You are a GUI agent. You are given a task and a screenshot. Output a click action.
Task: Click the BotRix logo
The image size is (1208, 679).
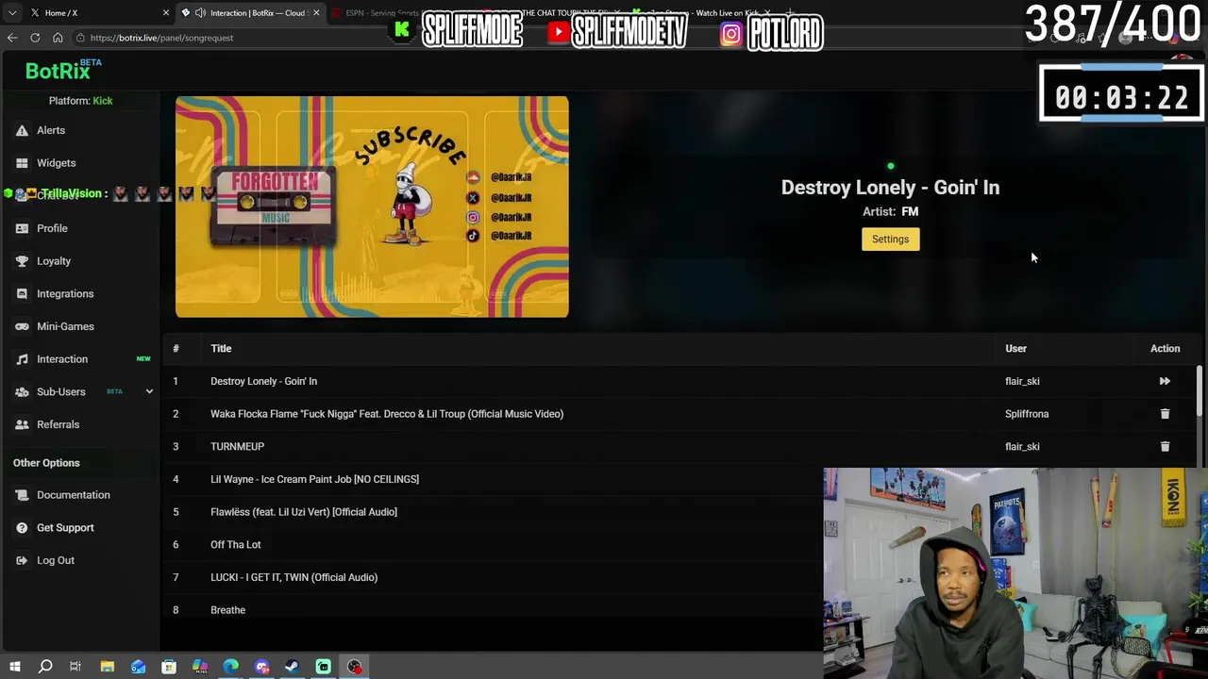pos(62,71)
